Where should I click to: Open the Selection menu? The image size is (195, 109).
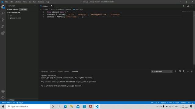tap(18, 2)
